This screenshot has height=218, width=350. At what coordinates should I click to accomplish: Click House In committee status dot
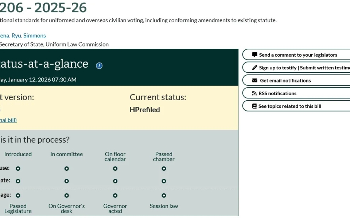(x=66, y=169)
